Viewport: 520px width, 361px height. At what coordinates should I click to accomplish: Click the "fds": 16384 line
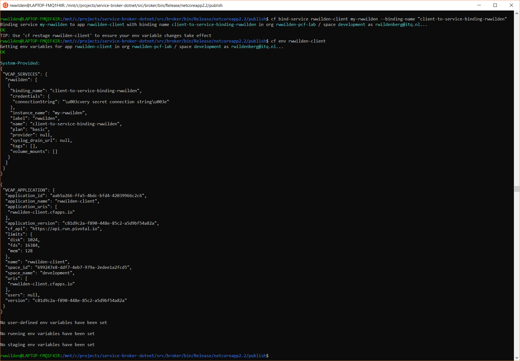tap(24, 245)
